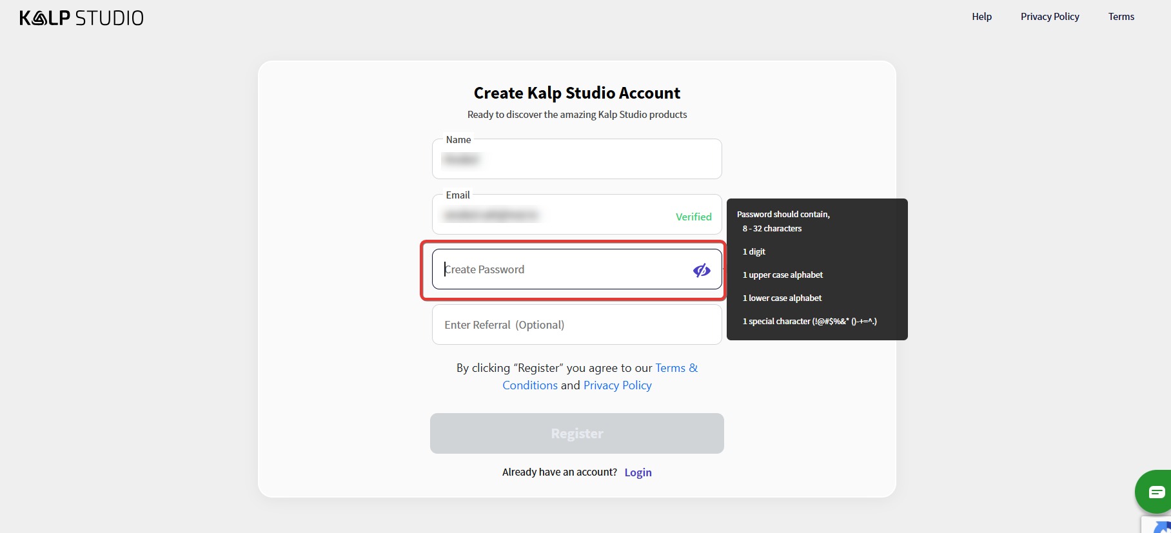The width and height of the screenshot is (1171, 533).
Task: Click the special character rule in tooltip
Action: 809,321
